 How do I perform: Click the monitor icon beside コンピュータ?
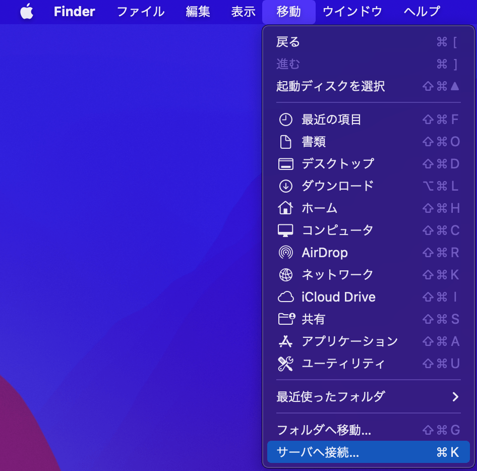[x=286, y=230]
